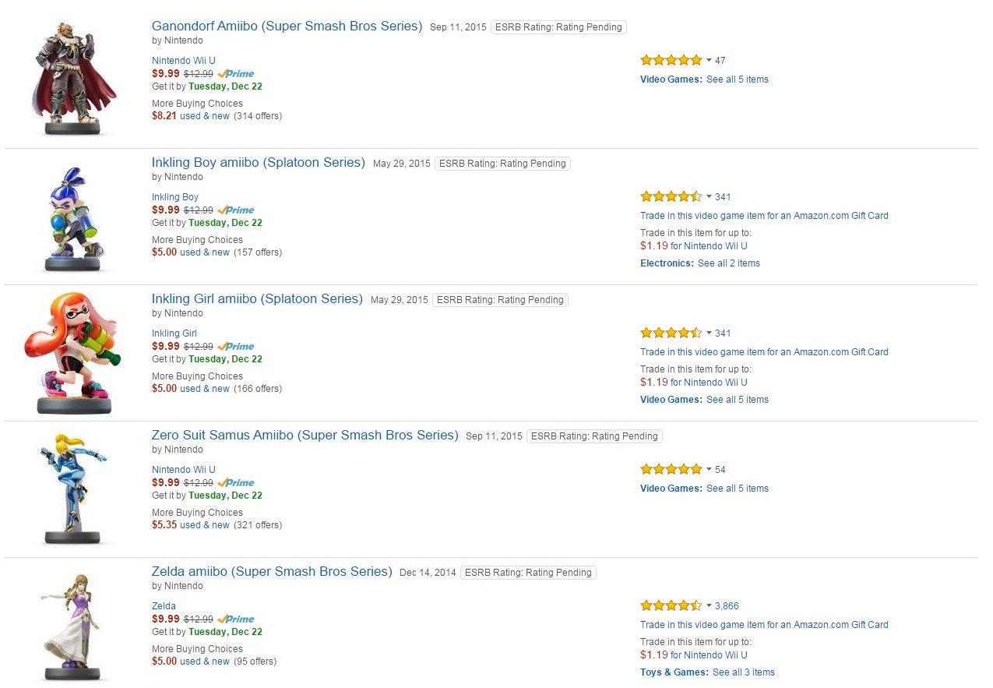Screen dimensions: 993x688
Task: Click the Inkling Boy star rating
Action: pyautogui.click(x=671, y=196)
